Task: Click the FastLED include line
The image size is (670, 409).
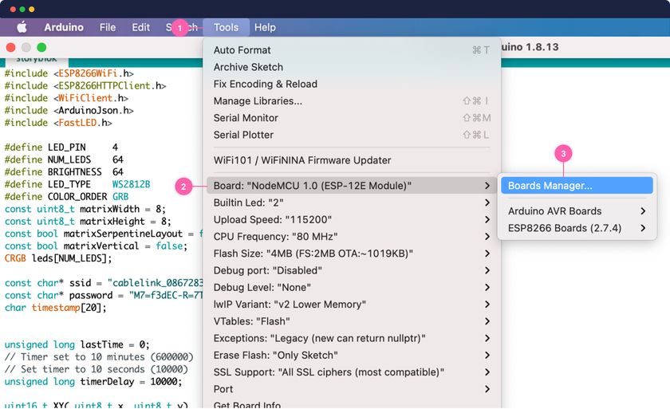Action: point(58,123)
